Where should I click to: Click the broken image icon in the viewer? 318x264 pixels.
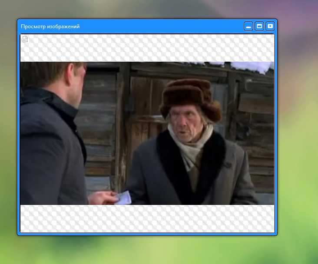[x=25, y=39]
